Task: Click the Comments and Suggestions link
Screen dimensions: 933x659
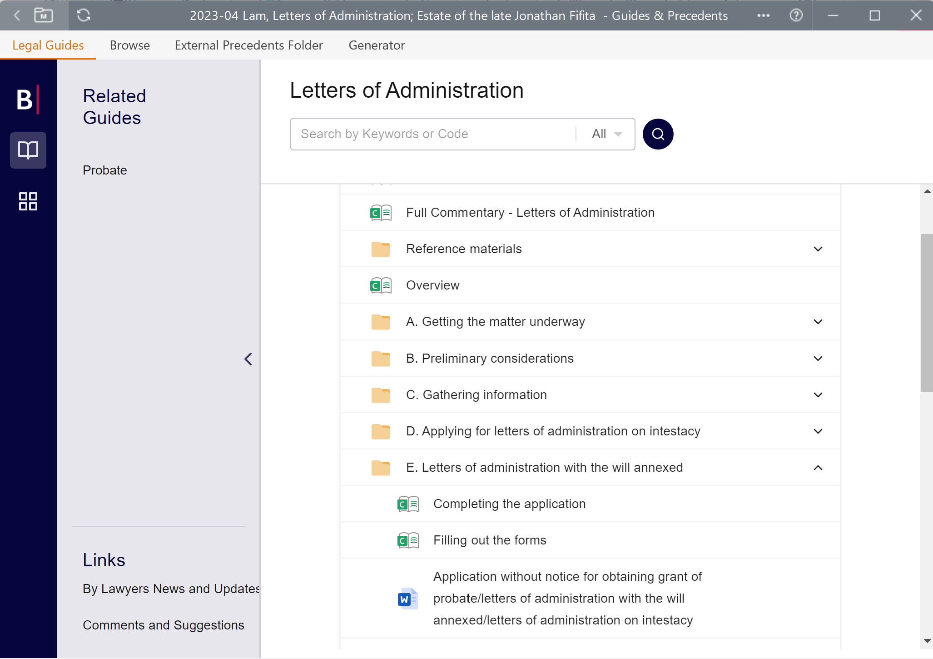Action: pyautogui.click(x=163, y=625)
